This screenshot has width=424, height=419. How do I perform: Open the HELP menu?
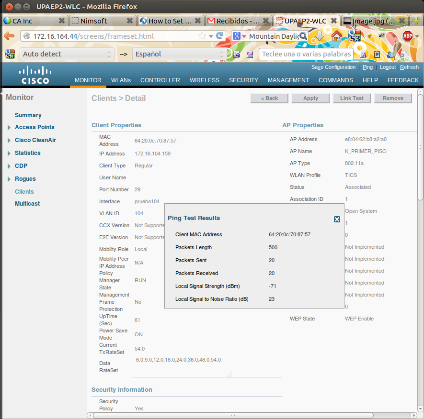(370, 80)
